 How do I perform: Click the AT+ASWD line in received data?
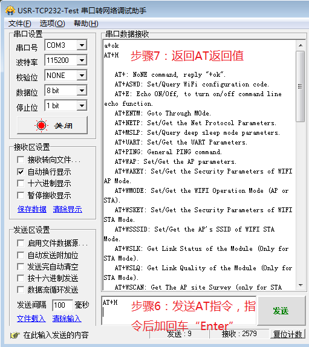[192, 84]
